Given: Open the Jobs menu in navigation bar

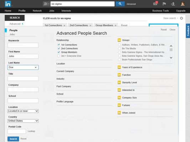Looking at the screenshot, I should tap(52, 11).
